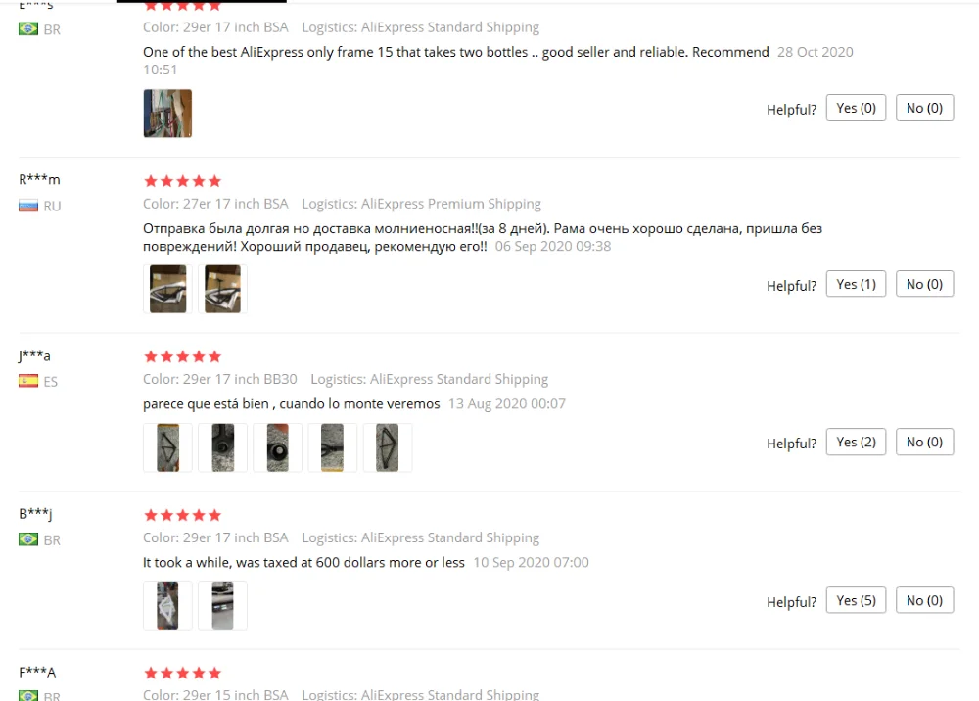Screen dimensions: 979x701
Task: Vote Yes (1) on the Russian review
Action: point(856,284)
